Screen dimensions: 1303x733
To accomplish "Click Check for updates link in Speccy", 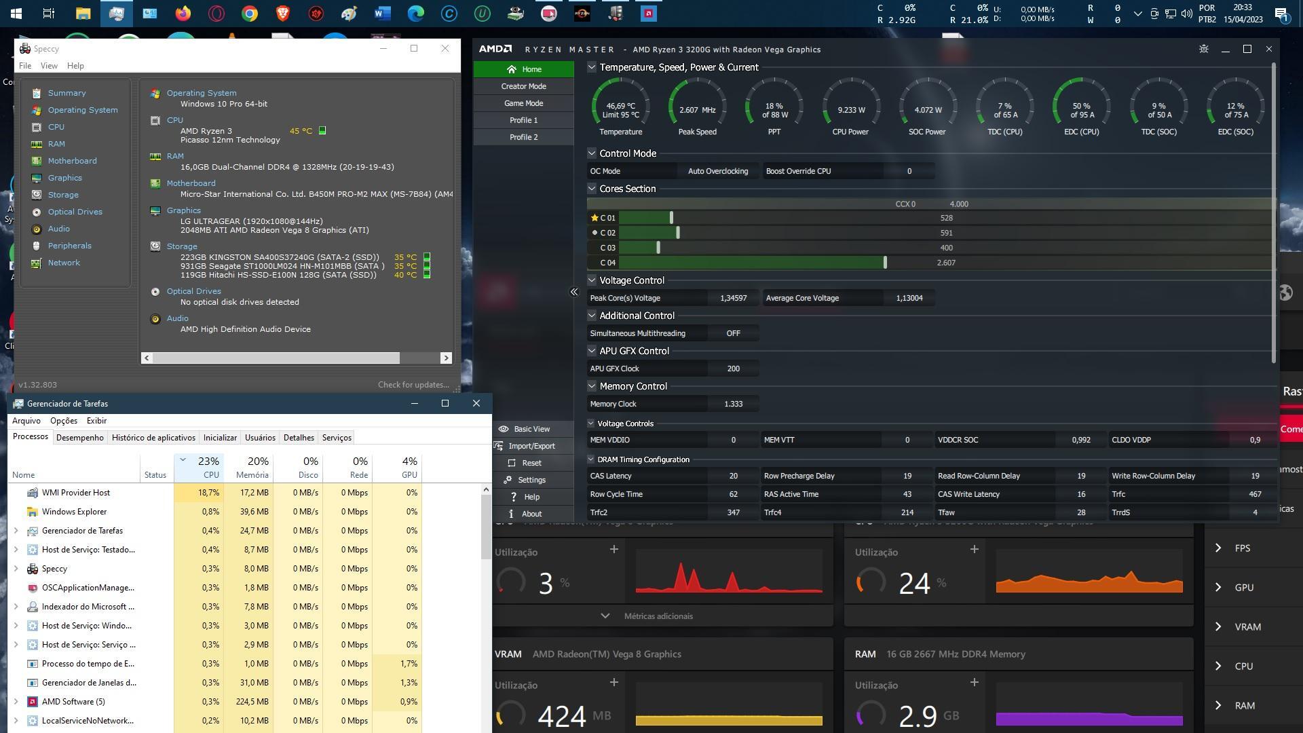I will 413,385.
